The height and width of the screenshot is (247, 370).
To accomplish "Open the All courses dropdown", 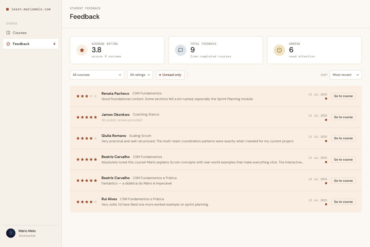I will pos(97,75).
